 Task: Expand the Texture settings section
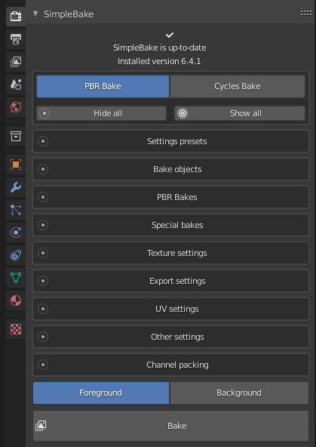pyautogui.click(x=170, y=253)
